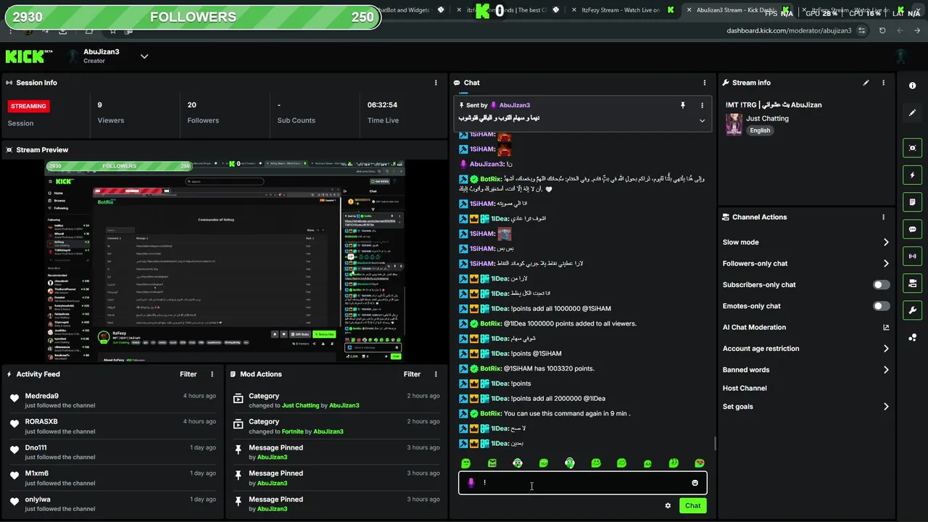Toggle the chat bubble widget icon in sidebar

[x=912, y=229]
